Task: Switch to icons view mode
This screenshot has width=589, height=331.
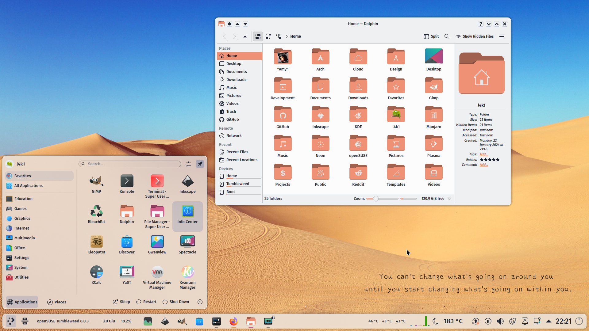Action: (x=258, y=36)
